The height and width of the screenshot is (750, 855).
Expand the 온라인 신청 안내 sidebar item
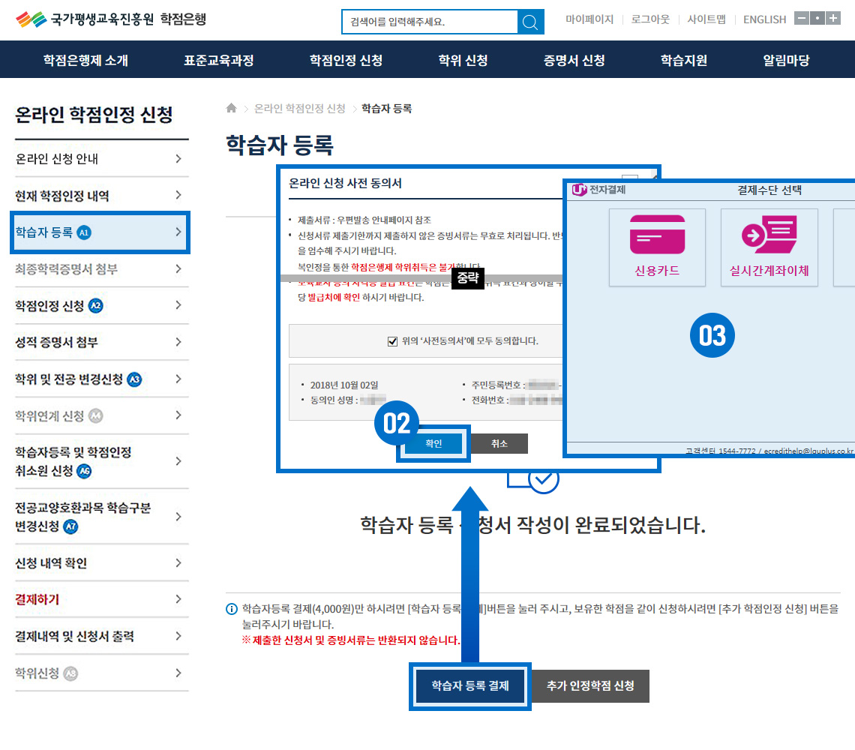coord(178,159)
